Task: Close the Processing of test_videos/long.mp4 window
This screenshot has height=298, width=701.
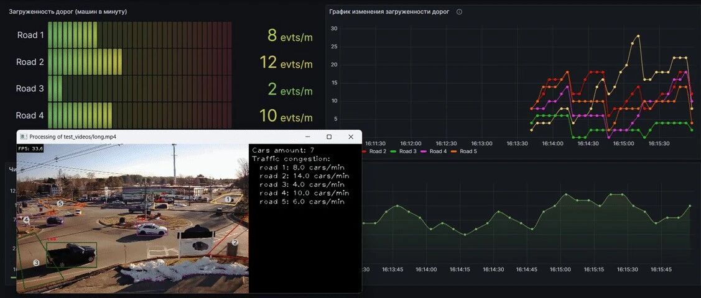Action: [351, 137]
